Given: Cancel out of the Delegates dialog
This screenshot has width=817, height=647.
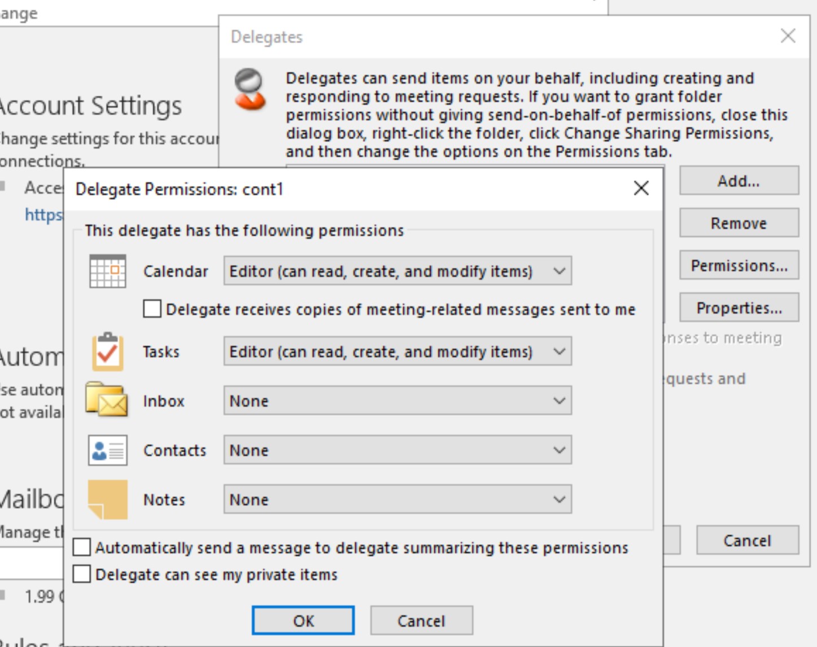Looking at the screenshot, I should point(748,540).
